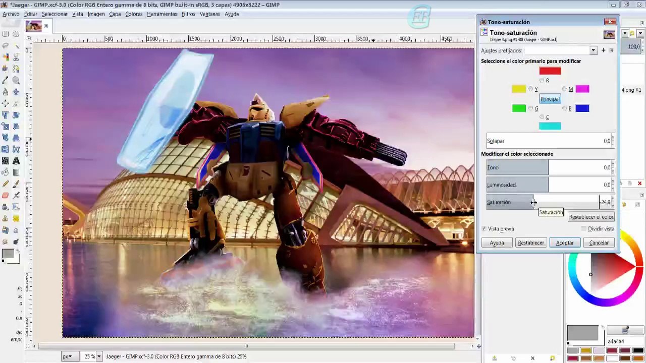
Task: Select the Gradient tool
Action: tap(16, 172)
